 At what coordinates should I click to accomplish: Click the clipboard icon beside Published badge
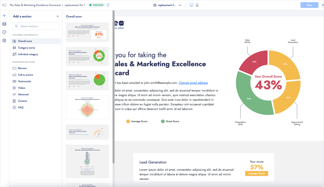coord(108,5)
